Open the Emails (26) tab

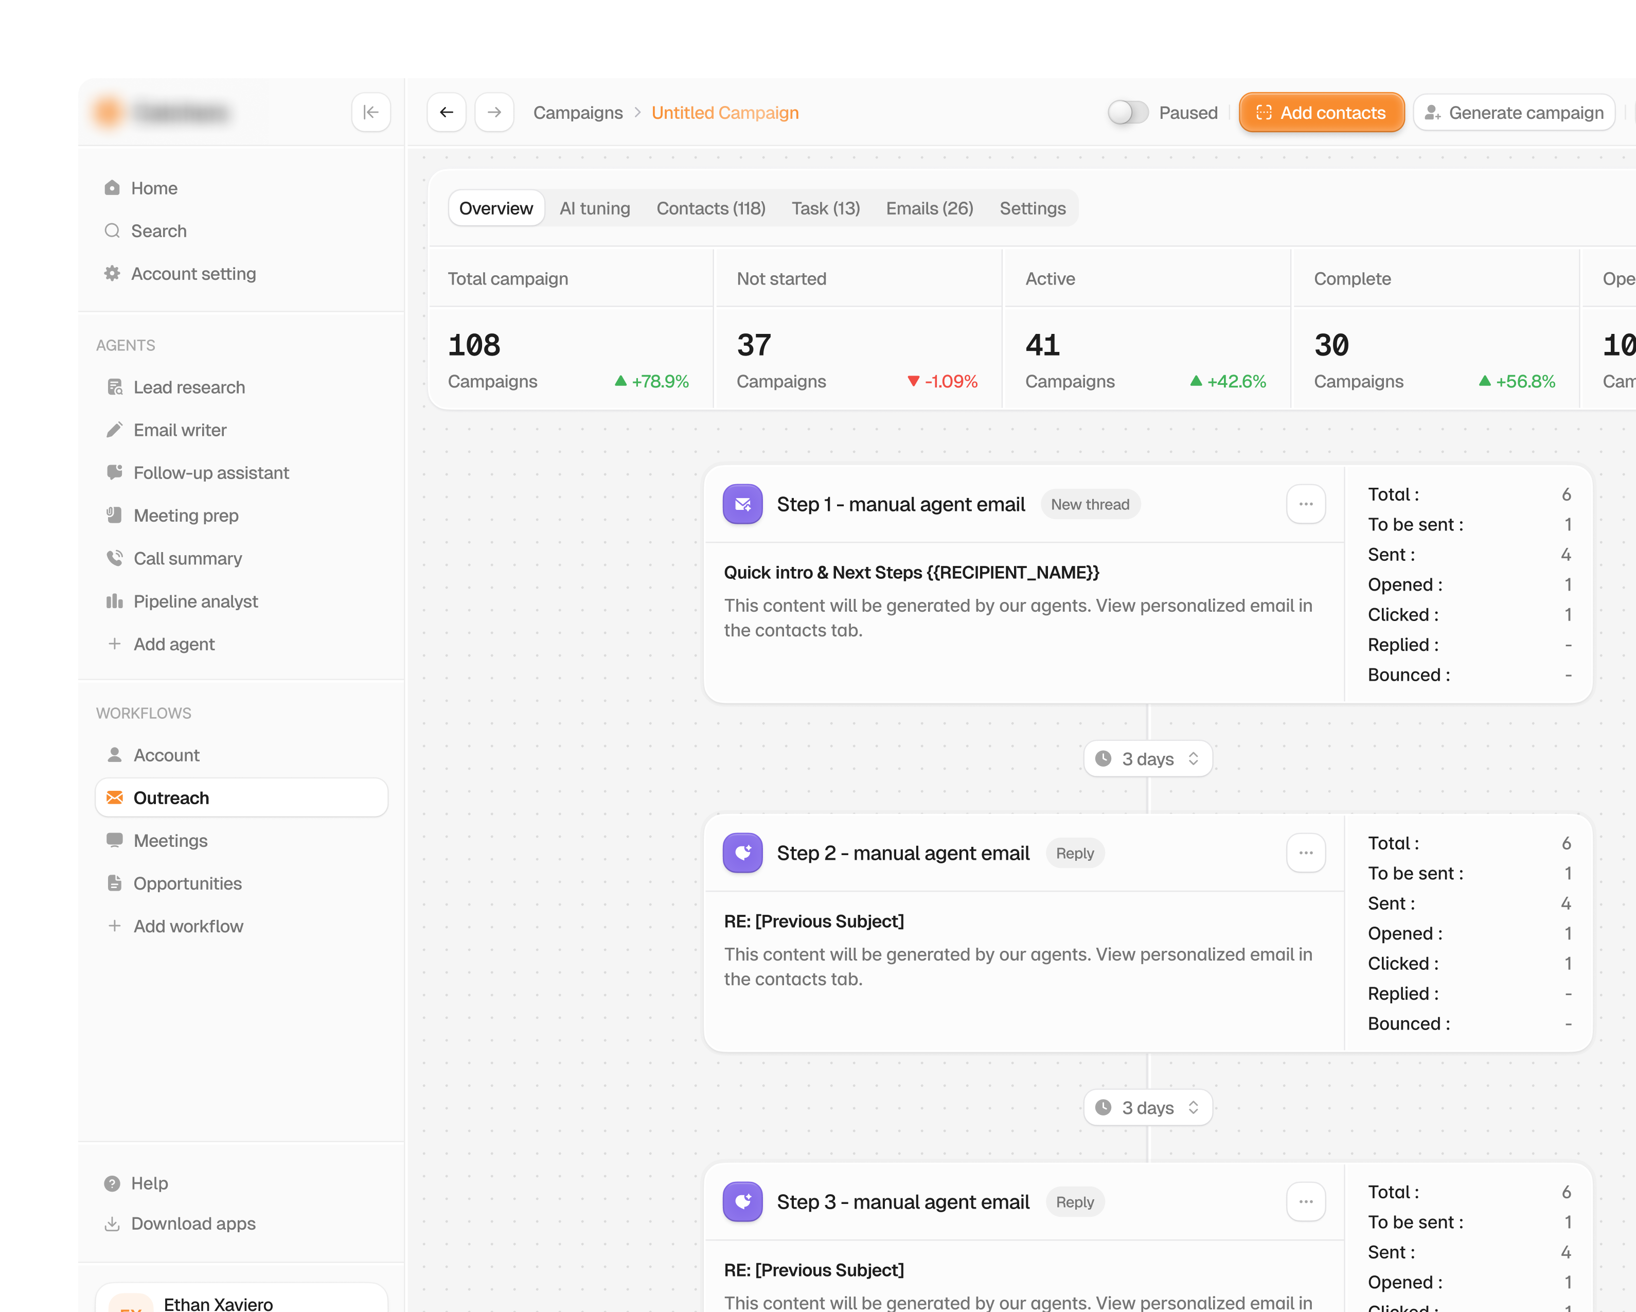tap(930, 208)
